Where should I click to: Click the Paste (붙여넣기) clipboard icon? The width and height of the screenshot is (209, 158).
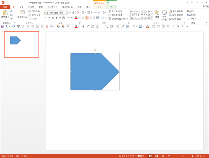(5, 13)
